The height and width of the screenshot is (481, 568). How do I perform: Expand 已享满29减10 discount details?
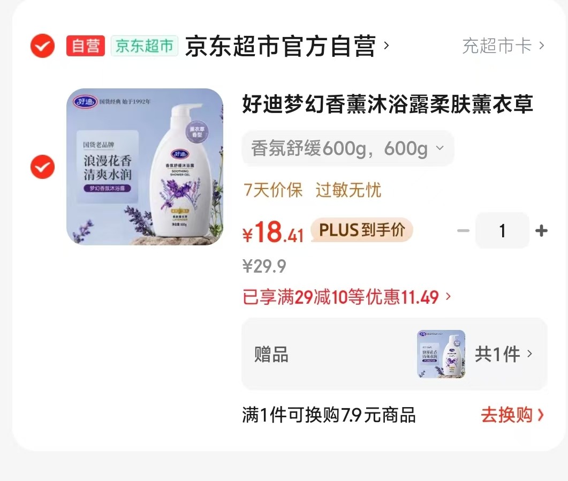click(347, 297)
